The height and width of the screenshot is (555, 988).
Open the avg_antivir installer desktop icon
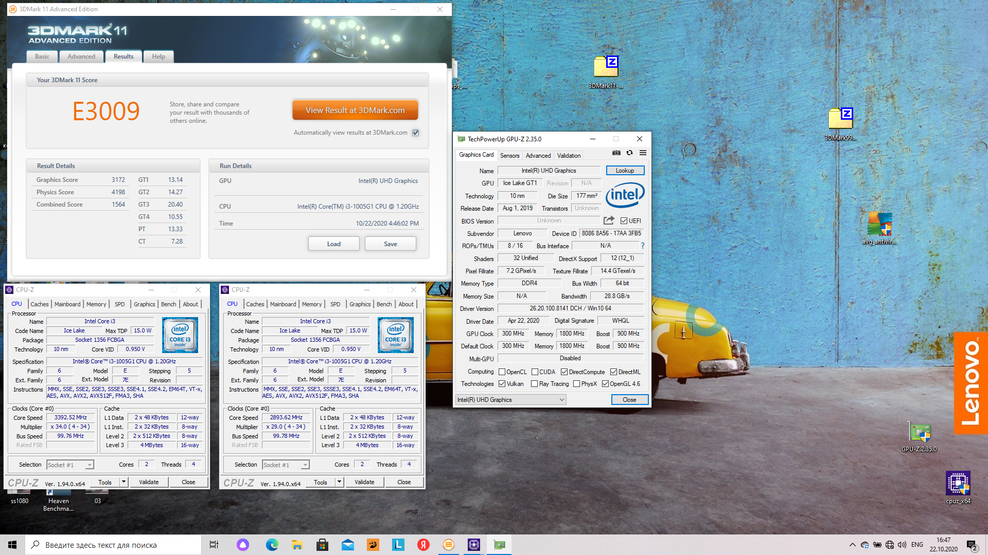point(879,228)
